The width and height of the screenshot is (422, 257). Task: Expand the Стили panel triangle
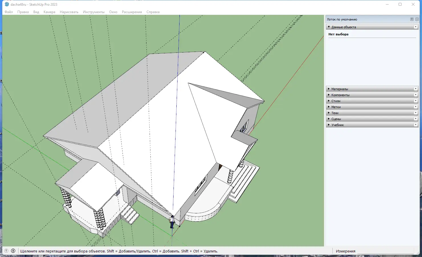click(x=329, y=101)
